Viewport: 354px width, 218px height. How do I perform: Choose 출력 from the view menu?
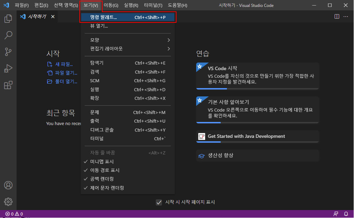point(127,121)
